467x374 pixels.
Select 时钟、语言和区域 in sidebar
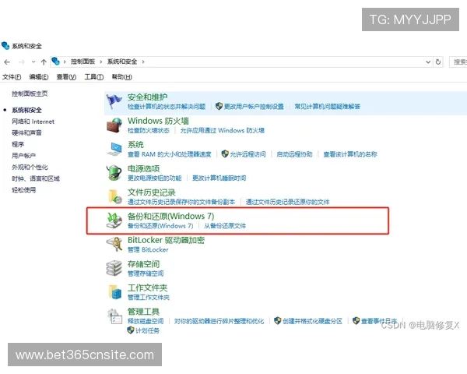point(36,178)
